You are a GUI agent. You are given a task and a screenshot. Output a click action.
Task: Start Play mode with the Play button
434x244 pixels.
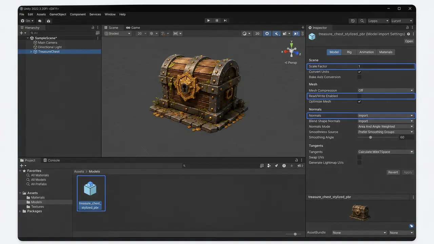coord(209,21)
